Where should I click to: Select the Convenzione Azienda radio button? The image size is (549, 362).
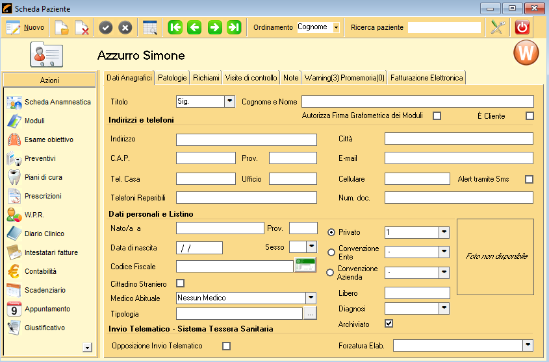[x=330, y=272]
